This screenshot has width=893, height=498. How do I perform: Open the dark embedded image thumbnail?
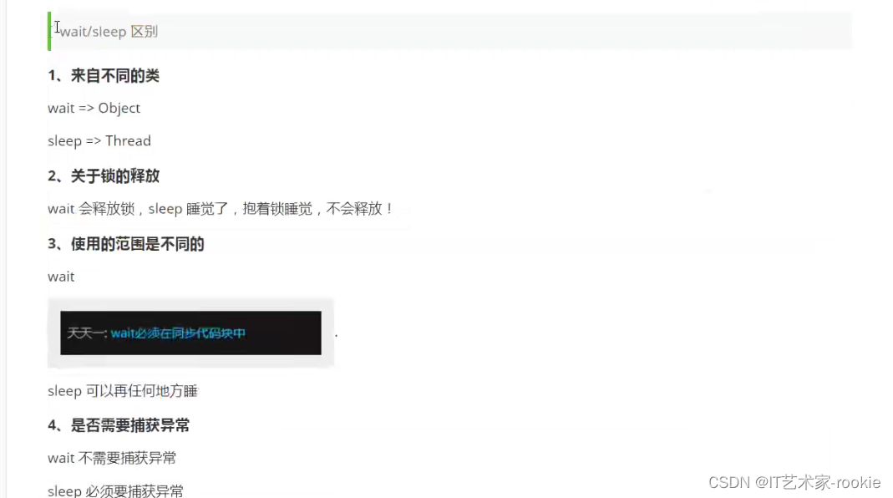click(190, 333)
